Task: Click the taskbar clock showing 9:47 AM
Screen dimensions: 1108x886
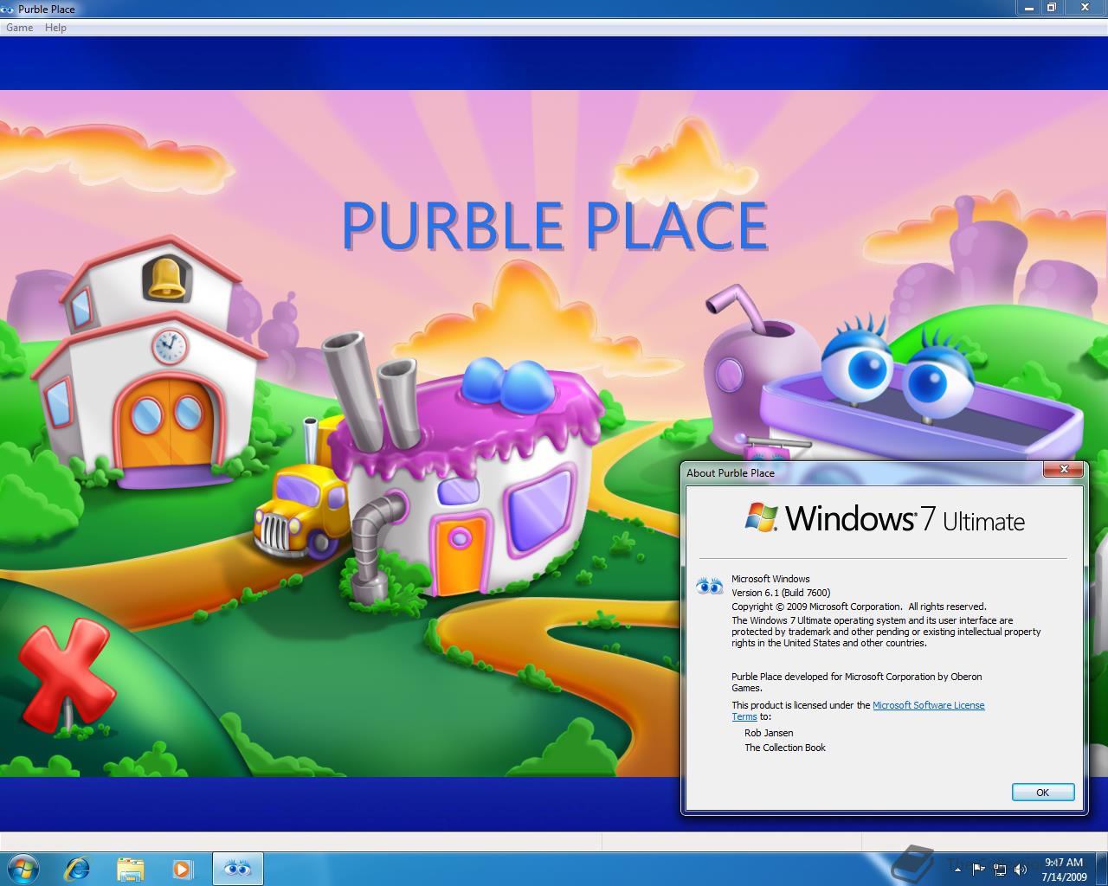Action: 1064,869
